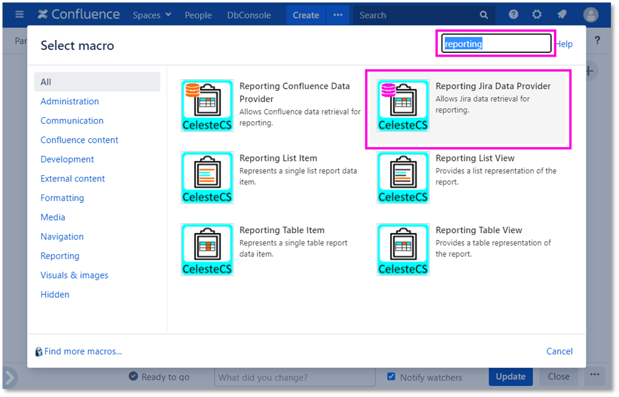Screen dimensions: 619x397
Task: Click the Reporting List View title
Action: 475,158
